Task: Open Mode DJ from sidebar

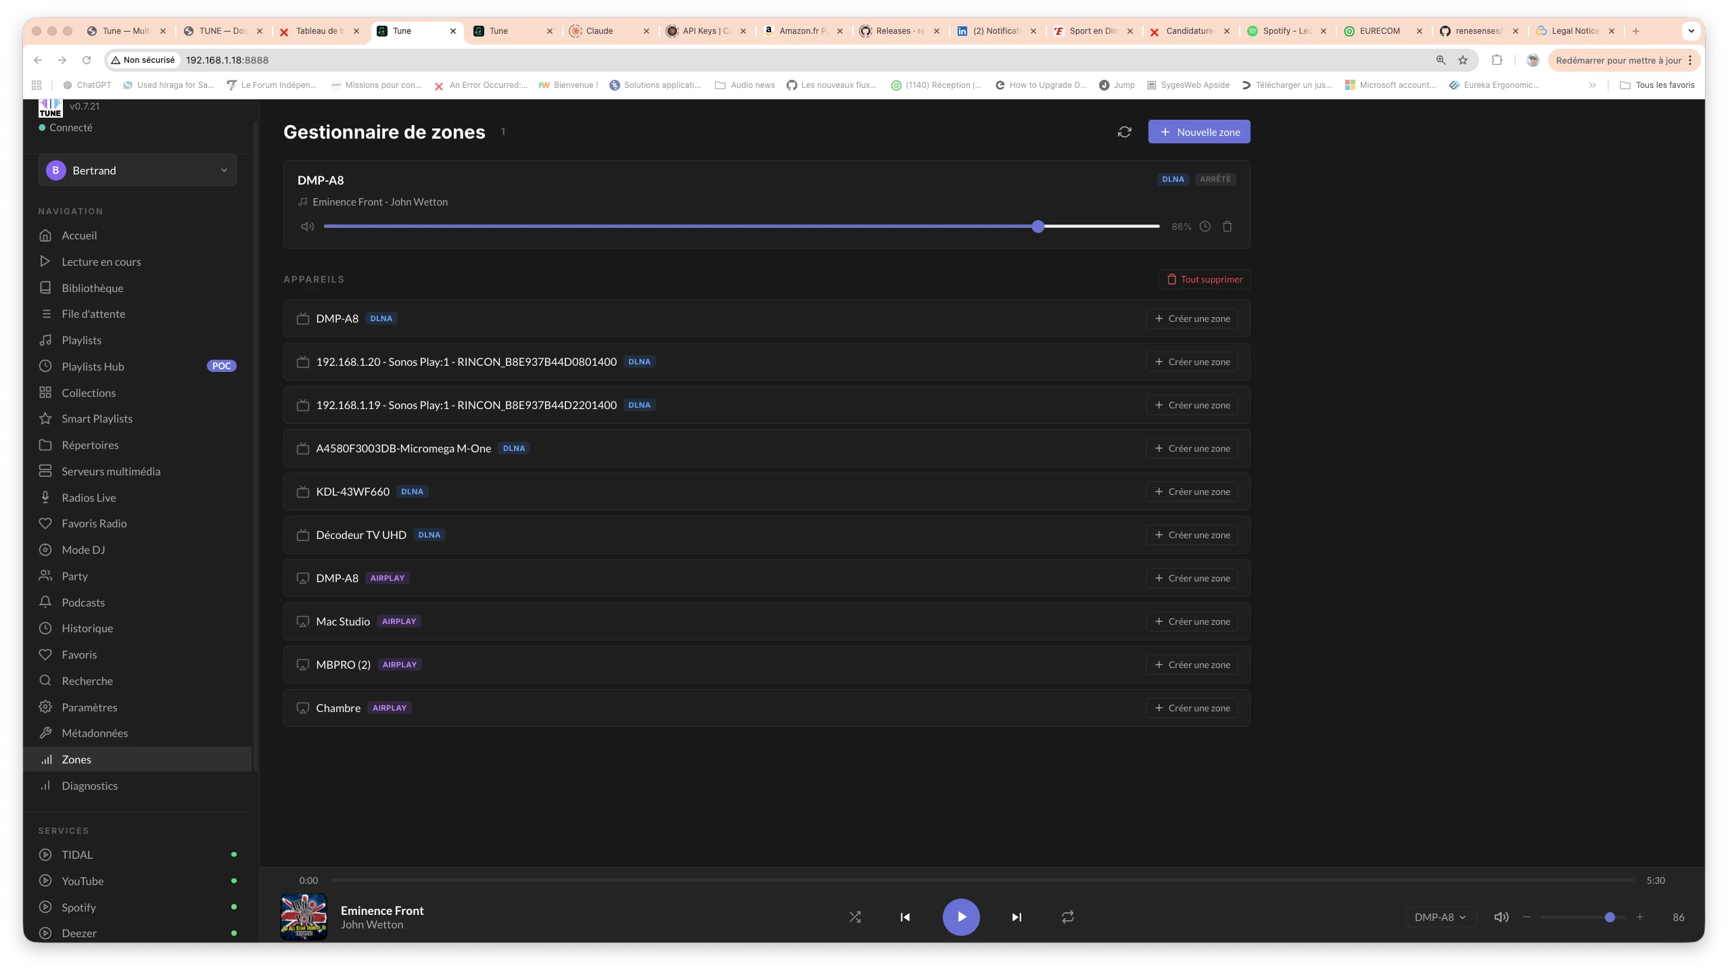Action: click(137, 550)
